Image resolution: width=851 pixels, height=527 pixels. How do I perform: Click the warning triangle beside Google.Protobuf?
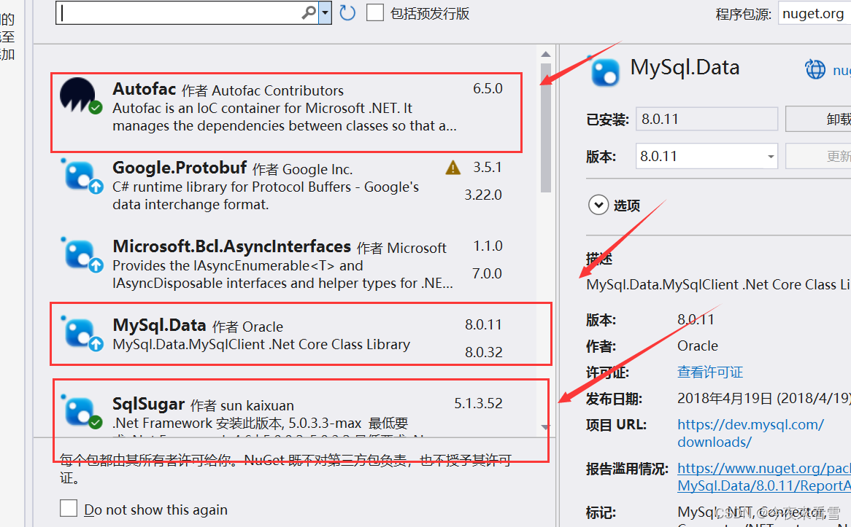click(453, 167)
